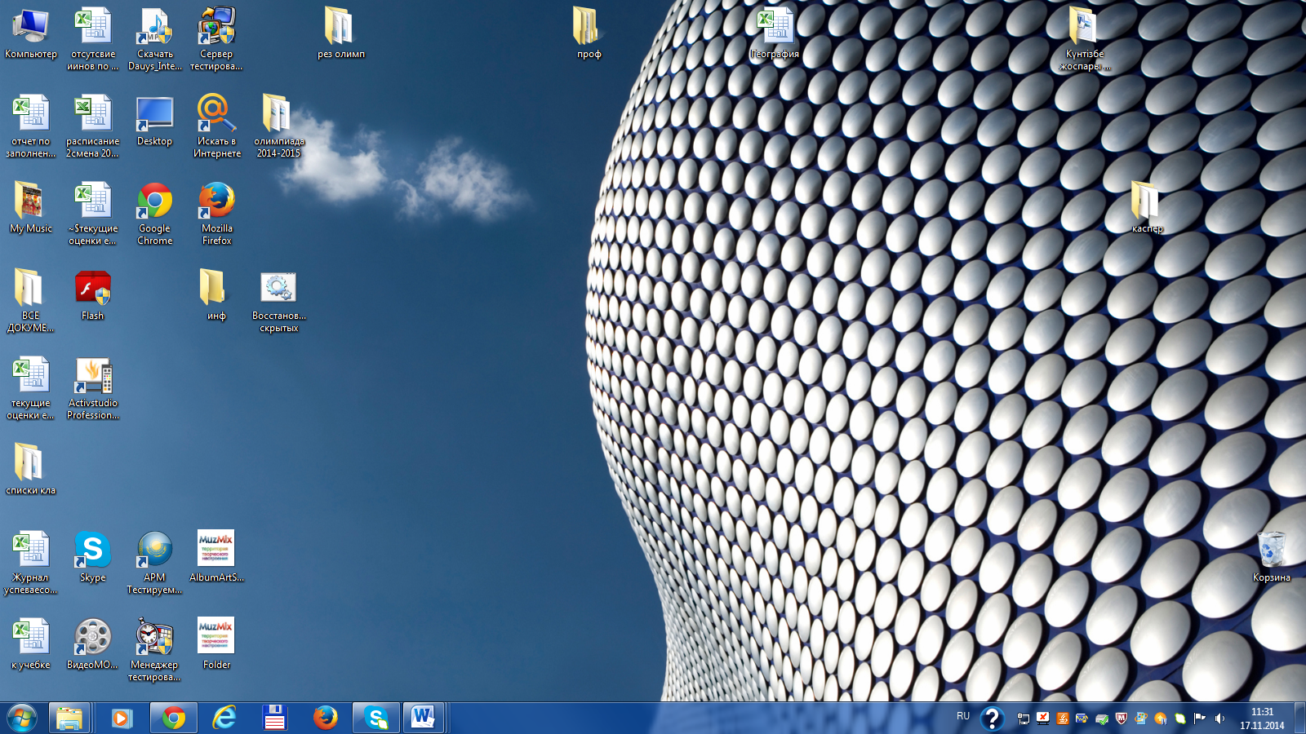Select the списки кла folder

tap(31, 470)
